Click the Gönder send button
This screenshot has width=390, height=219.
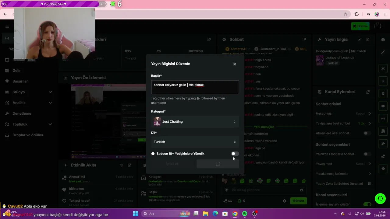click(299, 201)
